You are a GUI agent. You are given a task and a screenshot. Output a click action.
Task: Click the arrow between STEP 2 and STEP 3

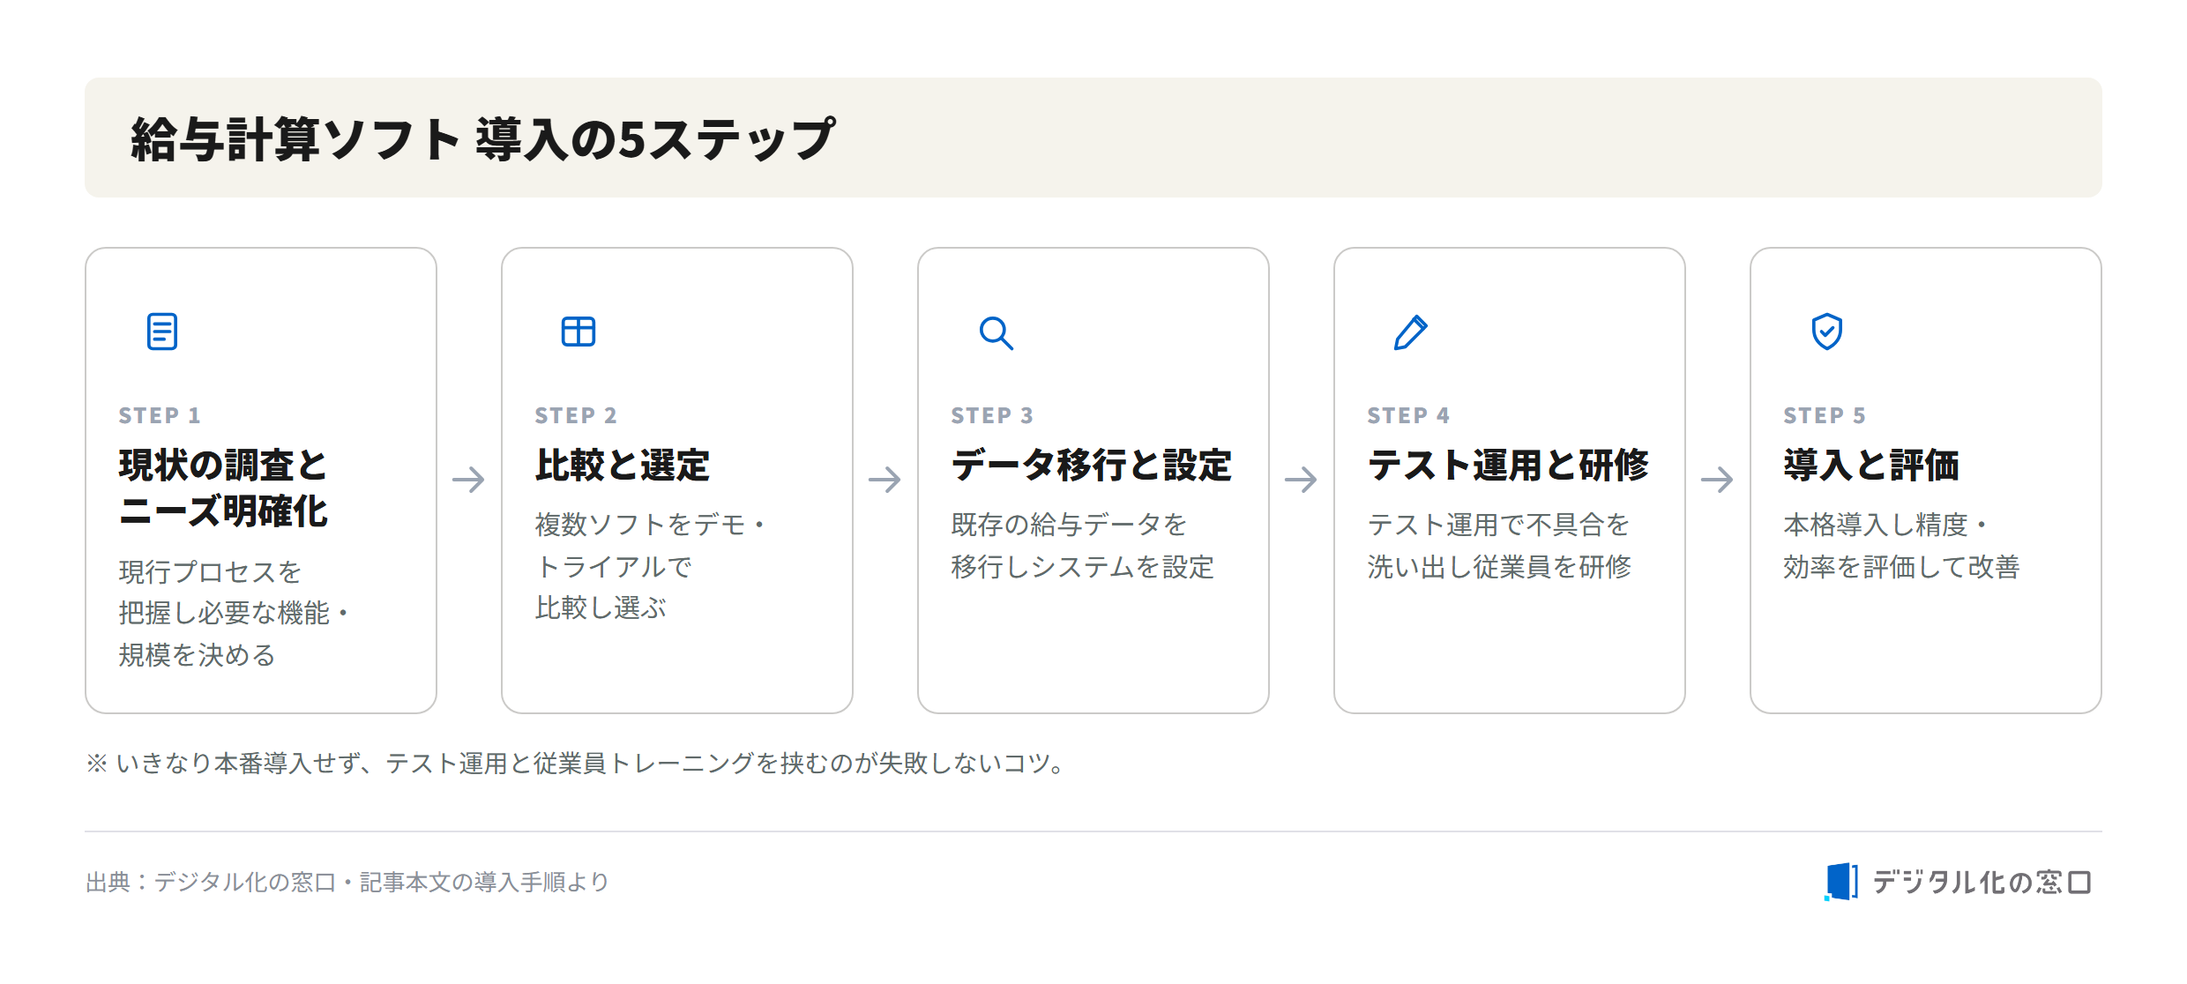coord(885,480)
